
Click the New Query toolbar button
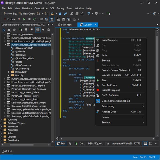[27, 13]
